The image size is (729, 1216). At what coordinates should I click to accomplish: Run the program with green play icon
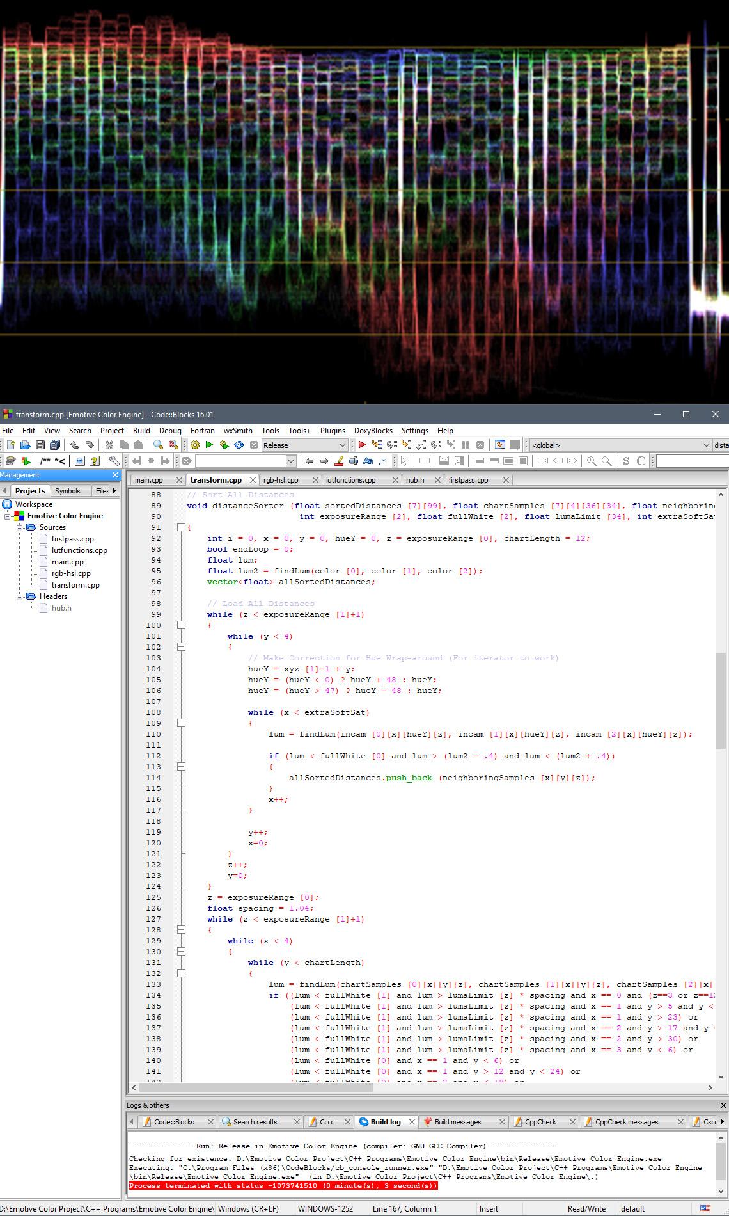[209, 445]
